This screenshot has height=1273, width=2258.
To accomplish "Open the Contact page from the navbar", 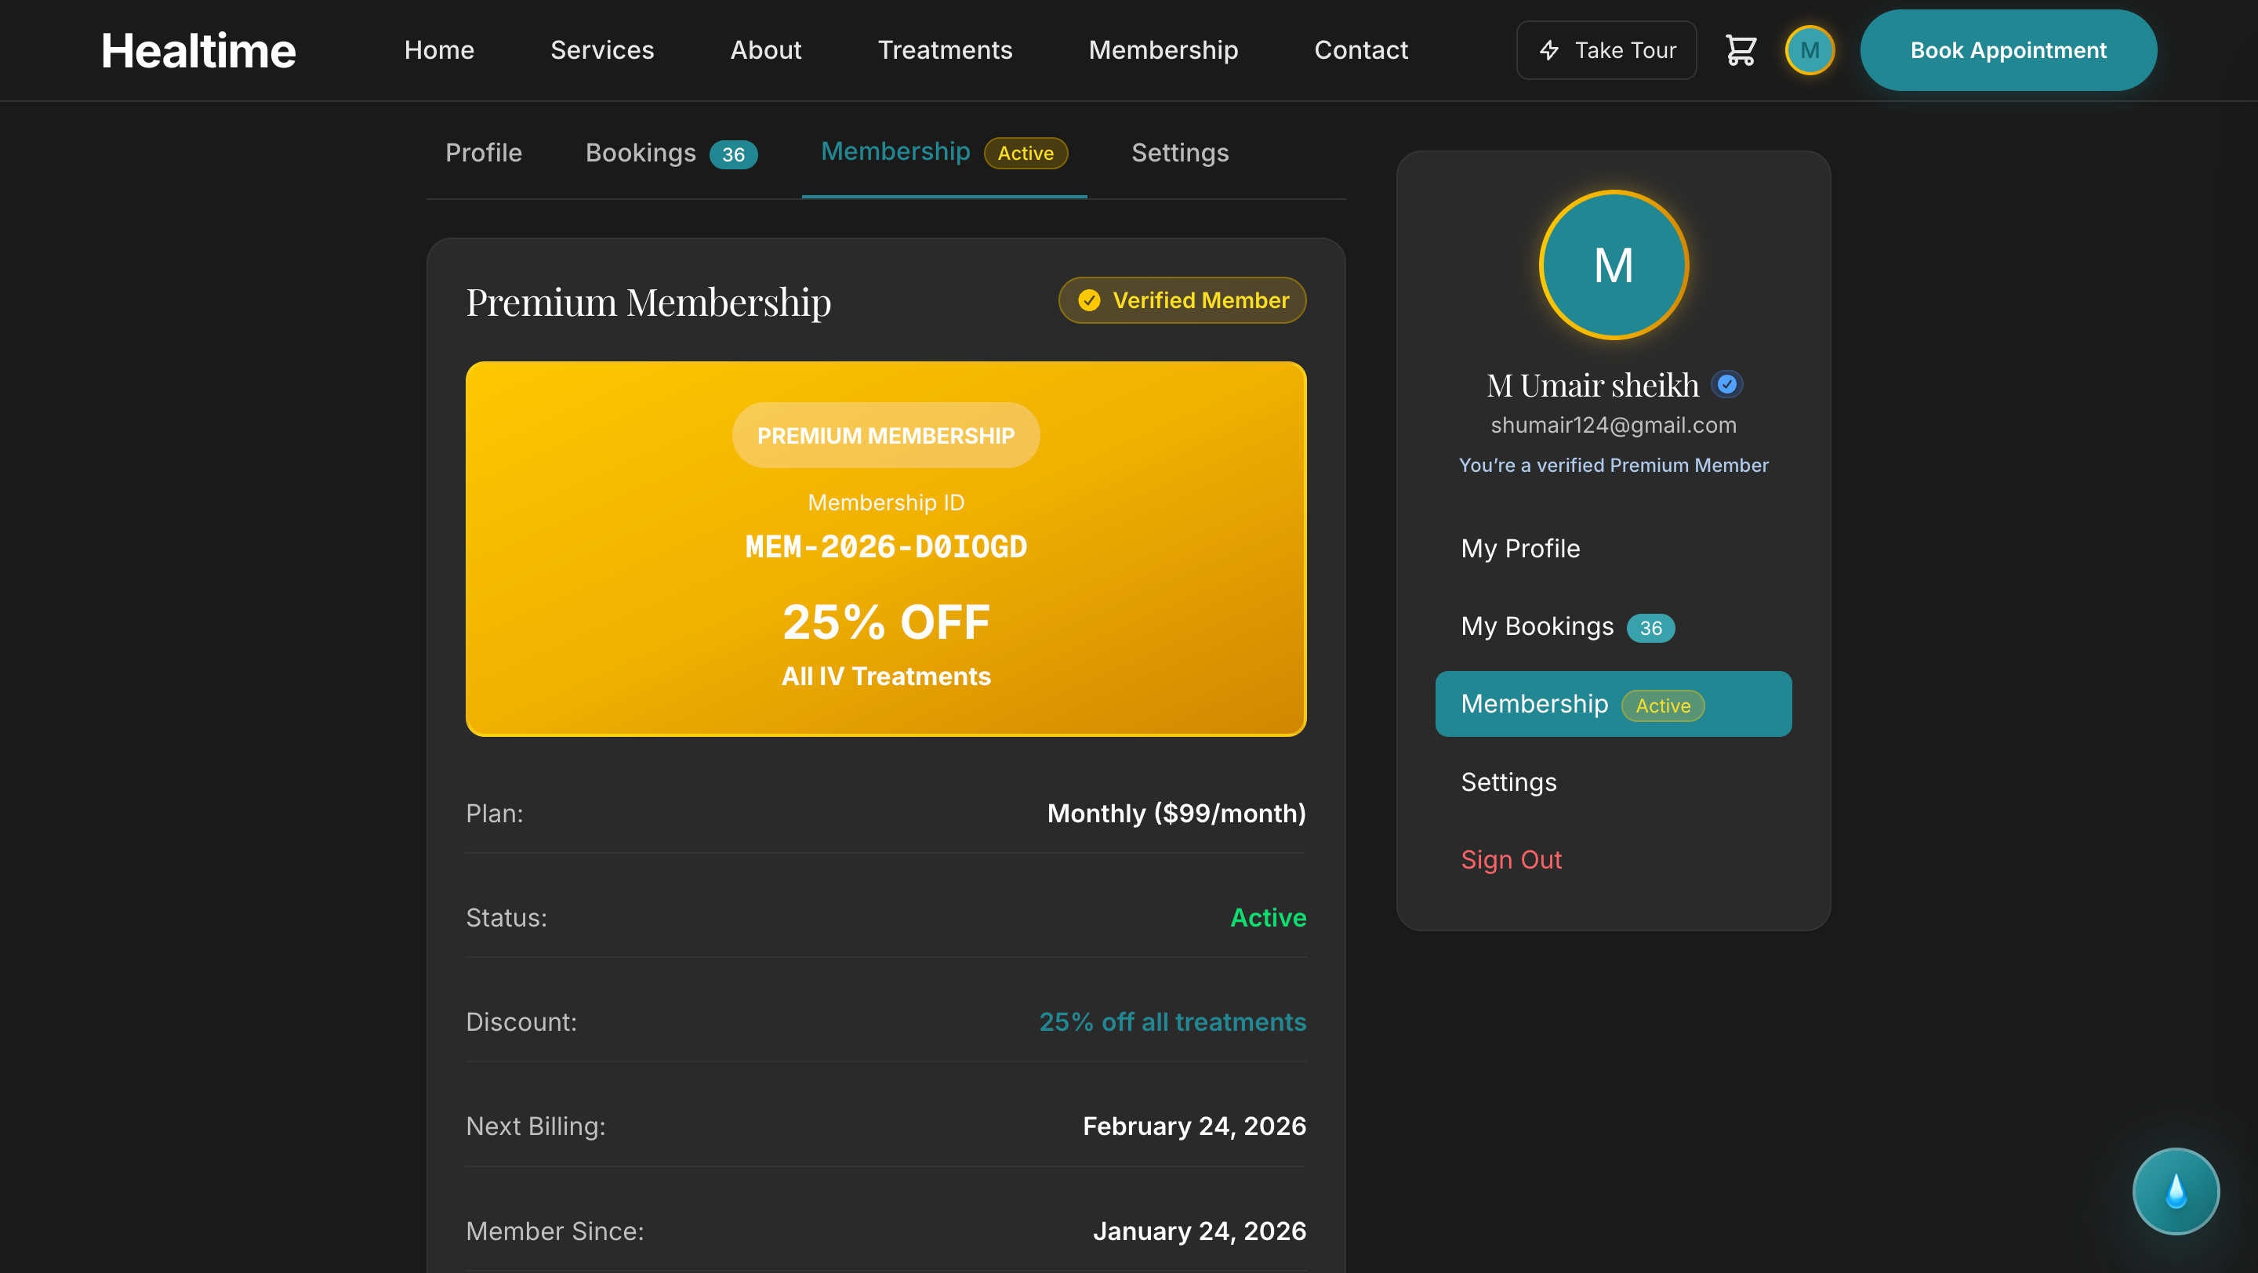I will coord(1360,50).
